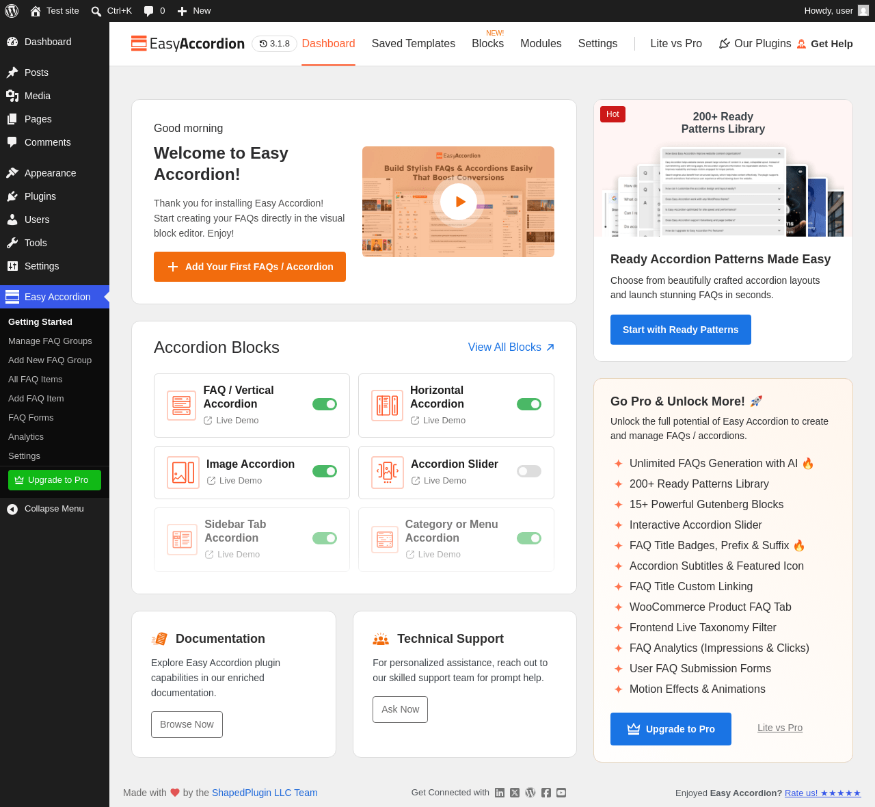Open Accordion Slider Live Demo link
875x807 pixels.
(x=439, y=481)
